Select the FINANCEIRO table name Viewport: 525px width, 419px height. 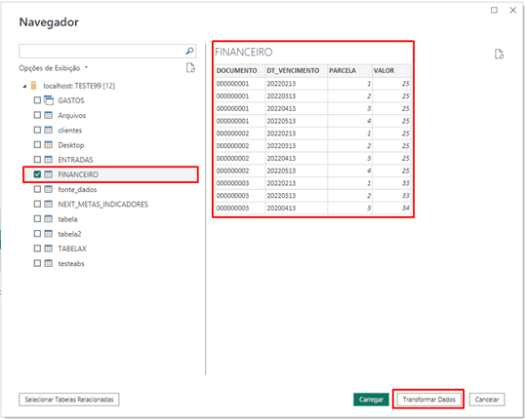[x=78, y=174]
